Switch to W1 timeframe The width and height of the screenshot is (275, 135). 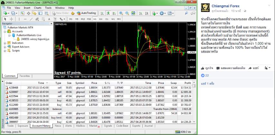[113, 19]
